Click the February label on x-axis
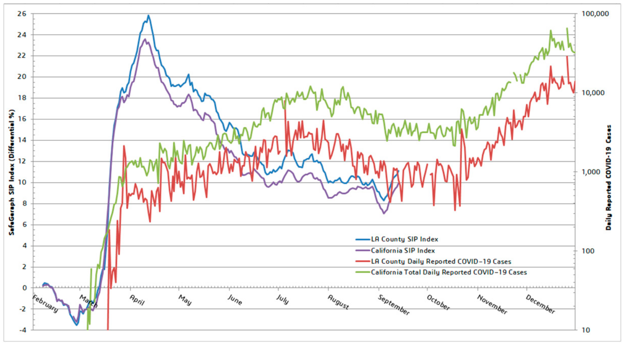Image resolution: width=624 pixels, height=345 pixels. point(46,303)
